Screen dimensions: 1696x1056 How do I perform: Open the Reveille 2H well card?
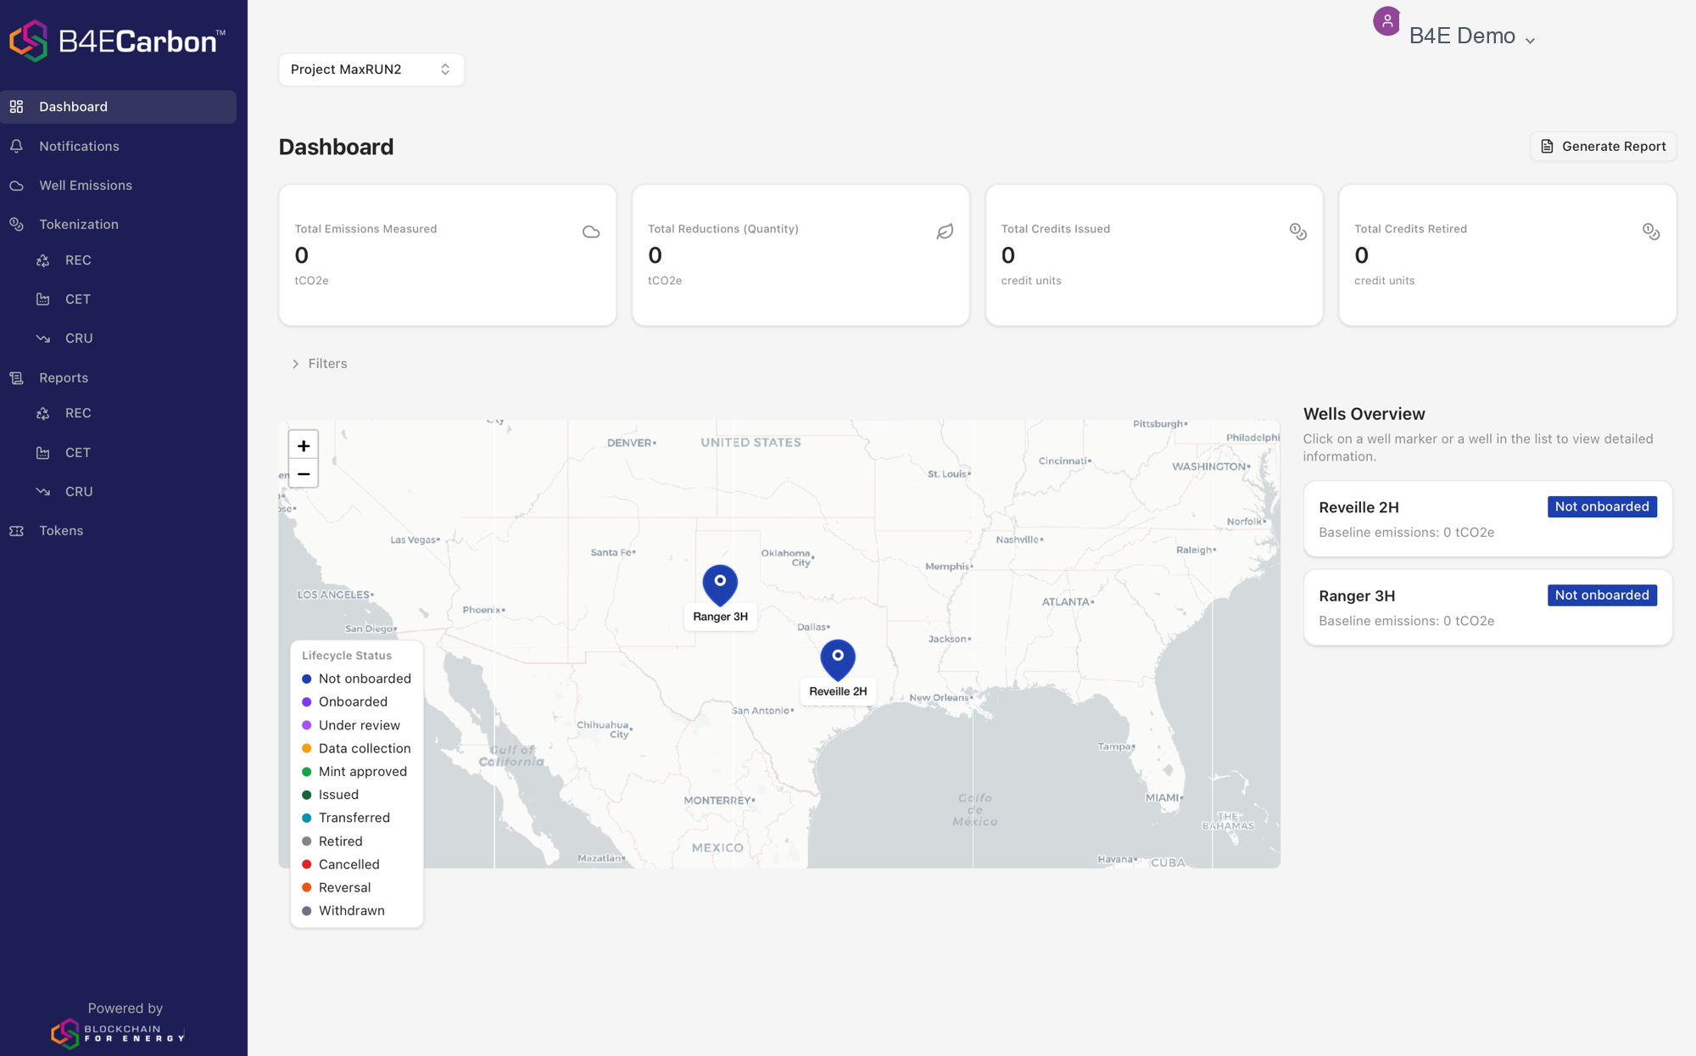coord(1487,519)
